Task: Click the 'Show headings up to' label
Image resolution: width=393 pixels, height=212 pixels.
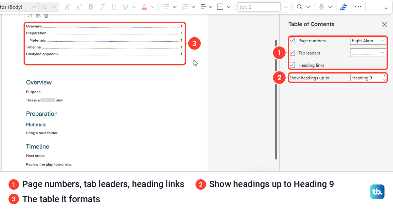Action: (309, 78)
